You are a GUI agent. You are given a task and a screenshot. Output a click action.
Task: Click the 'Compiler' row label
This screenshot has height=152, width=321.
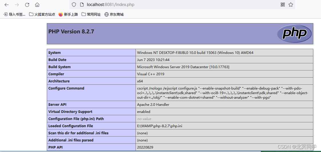coord(56,74)
